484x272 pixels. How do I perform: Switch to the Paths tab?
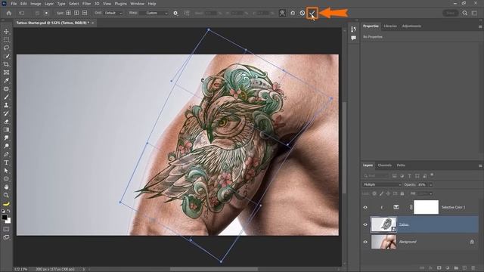[401, 165]
